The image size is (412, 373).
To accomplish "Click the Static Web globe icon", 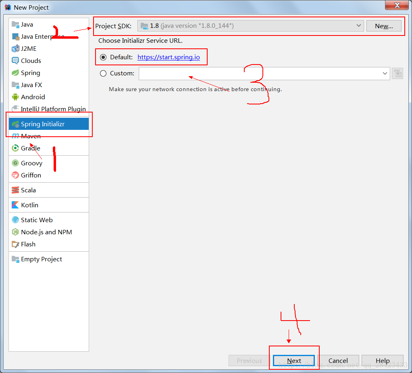I will coord(15,220).
